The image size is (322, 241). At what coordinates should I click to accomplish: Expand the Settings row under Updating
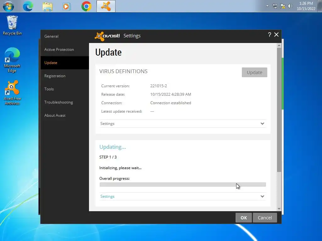click(x=183, y=196)
